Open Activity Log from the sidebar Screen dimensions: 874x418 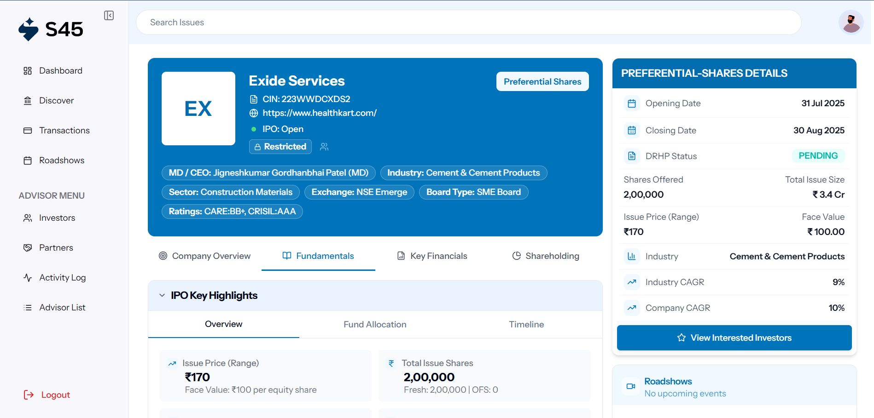pos(62,278)
